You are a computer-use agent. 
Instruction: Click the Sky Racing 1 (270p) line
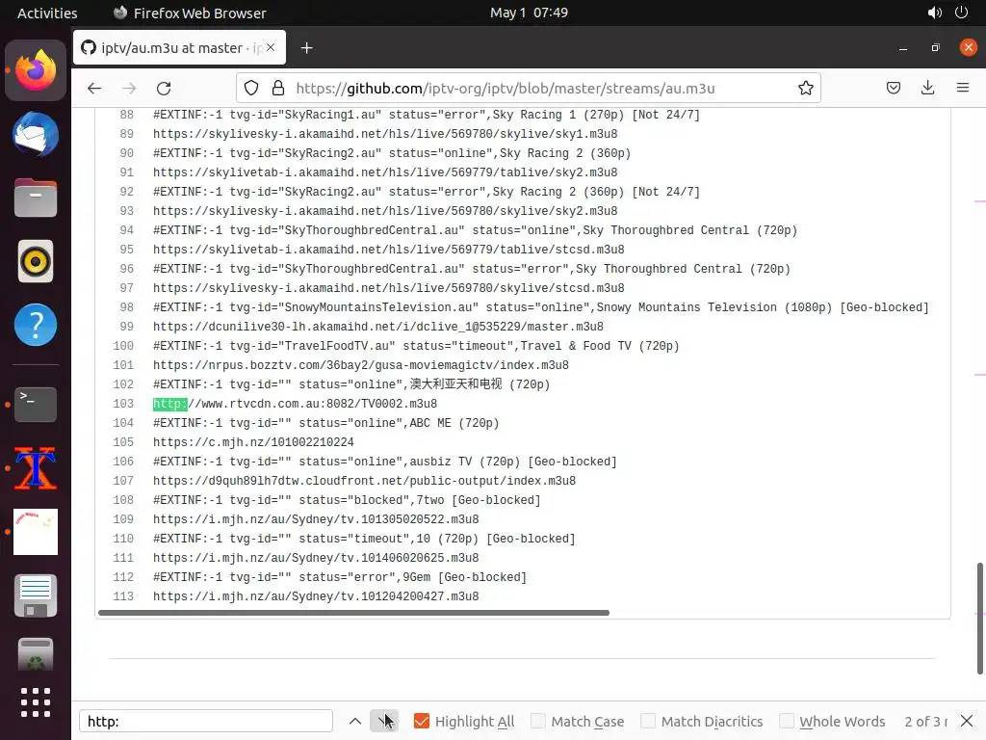coord(427,115)
